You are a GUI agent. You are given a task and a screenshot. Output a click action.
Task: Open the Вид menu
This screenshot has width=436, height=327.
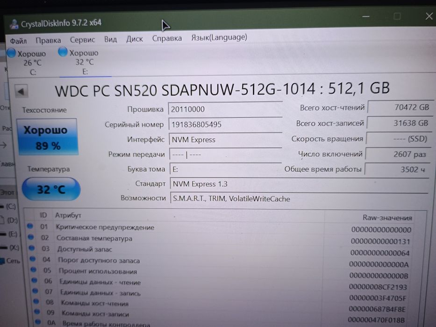click(x=110, y=40)
